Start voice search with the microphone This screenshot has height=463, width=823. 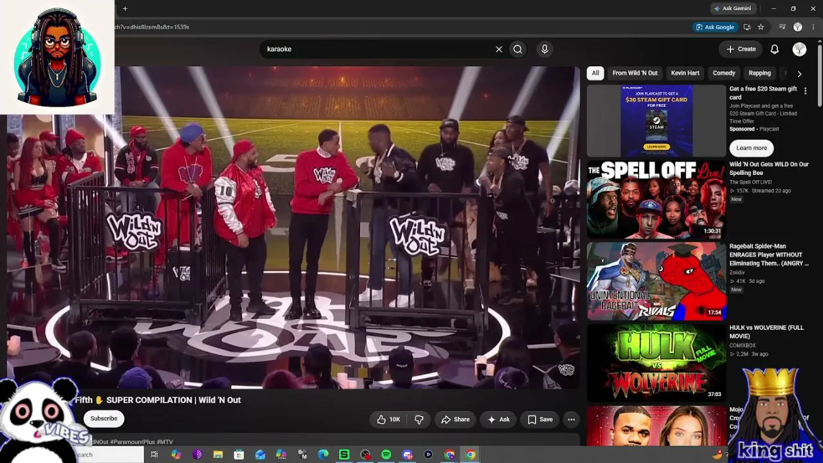click(545, 49)
